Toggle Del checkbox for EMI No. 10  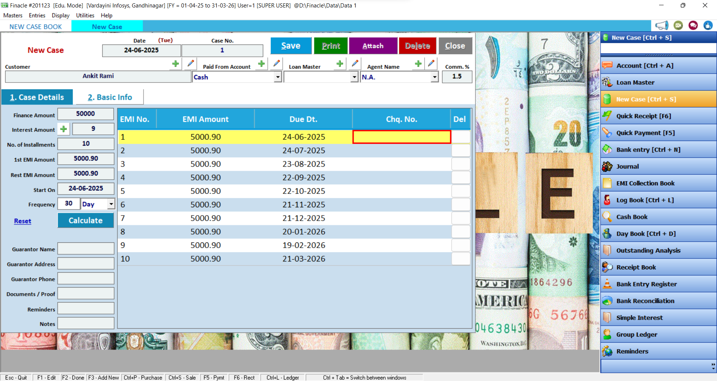point(460,259)
